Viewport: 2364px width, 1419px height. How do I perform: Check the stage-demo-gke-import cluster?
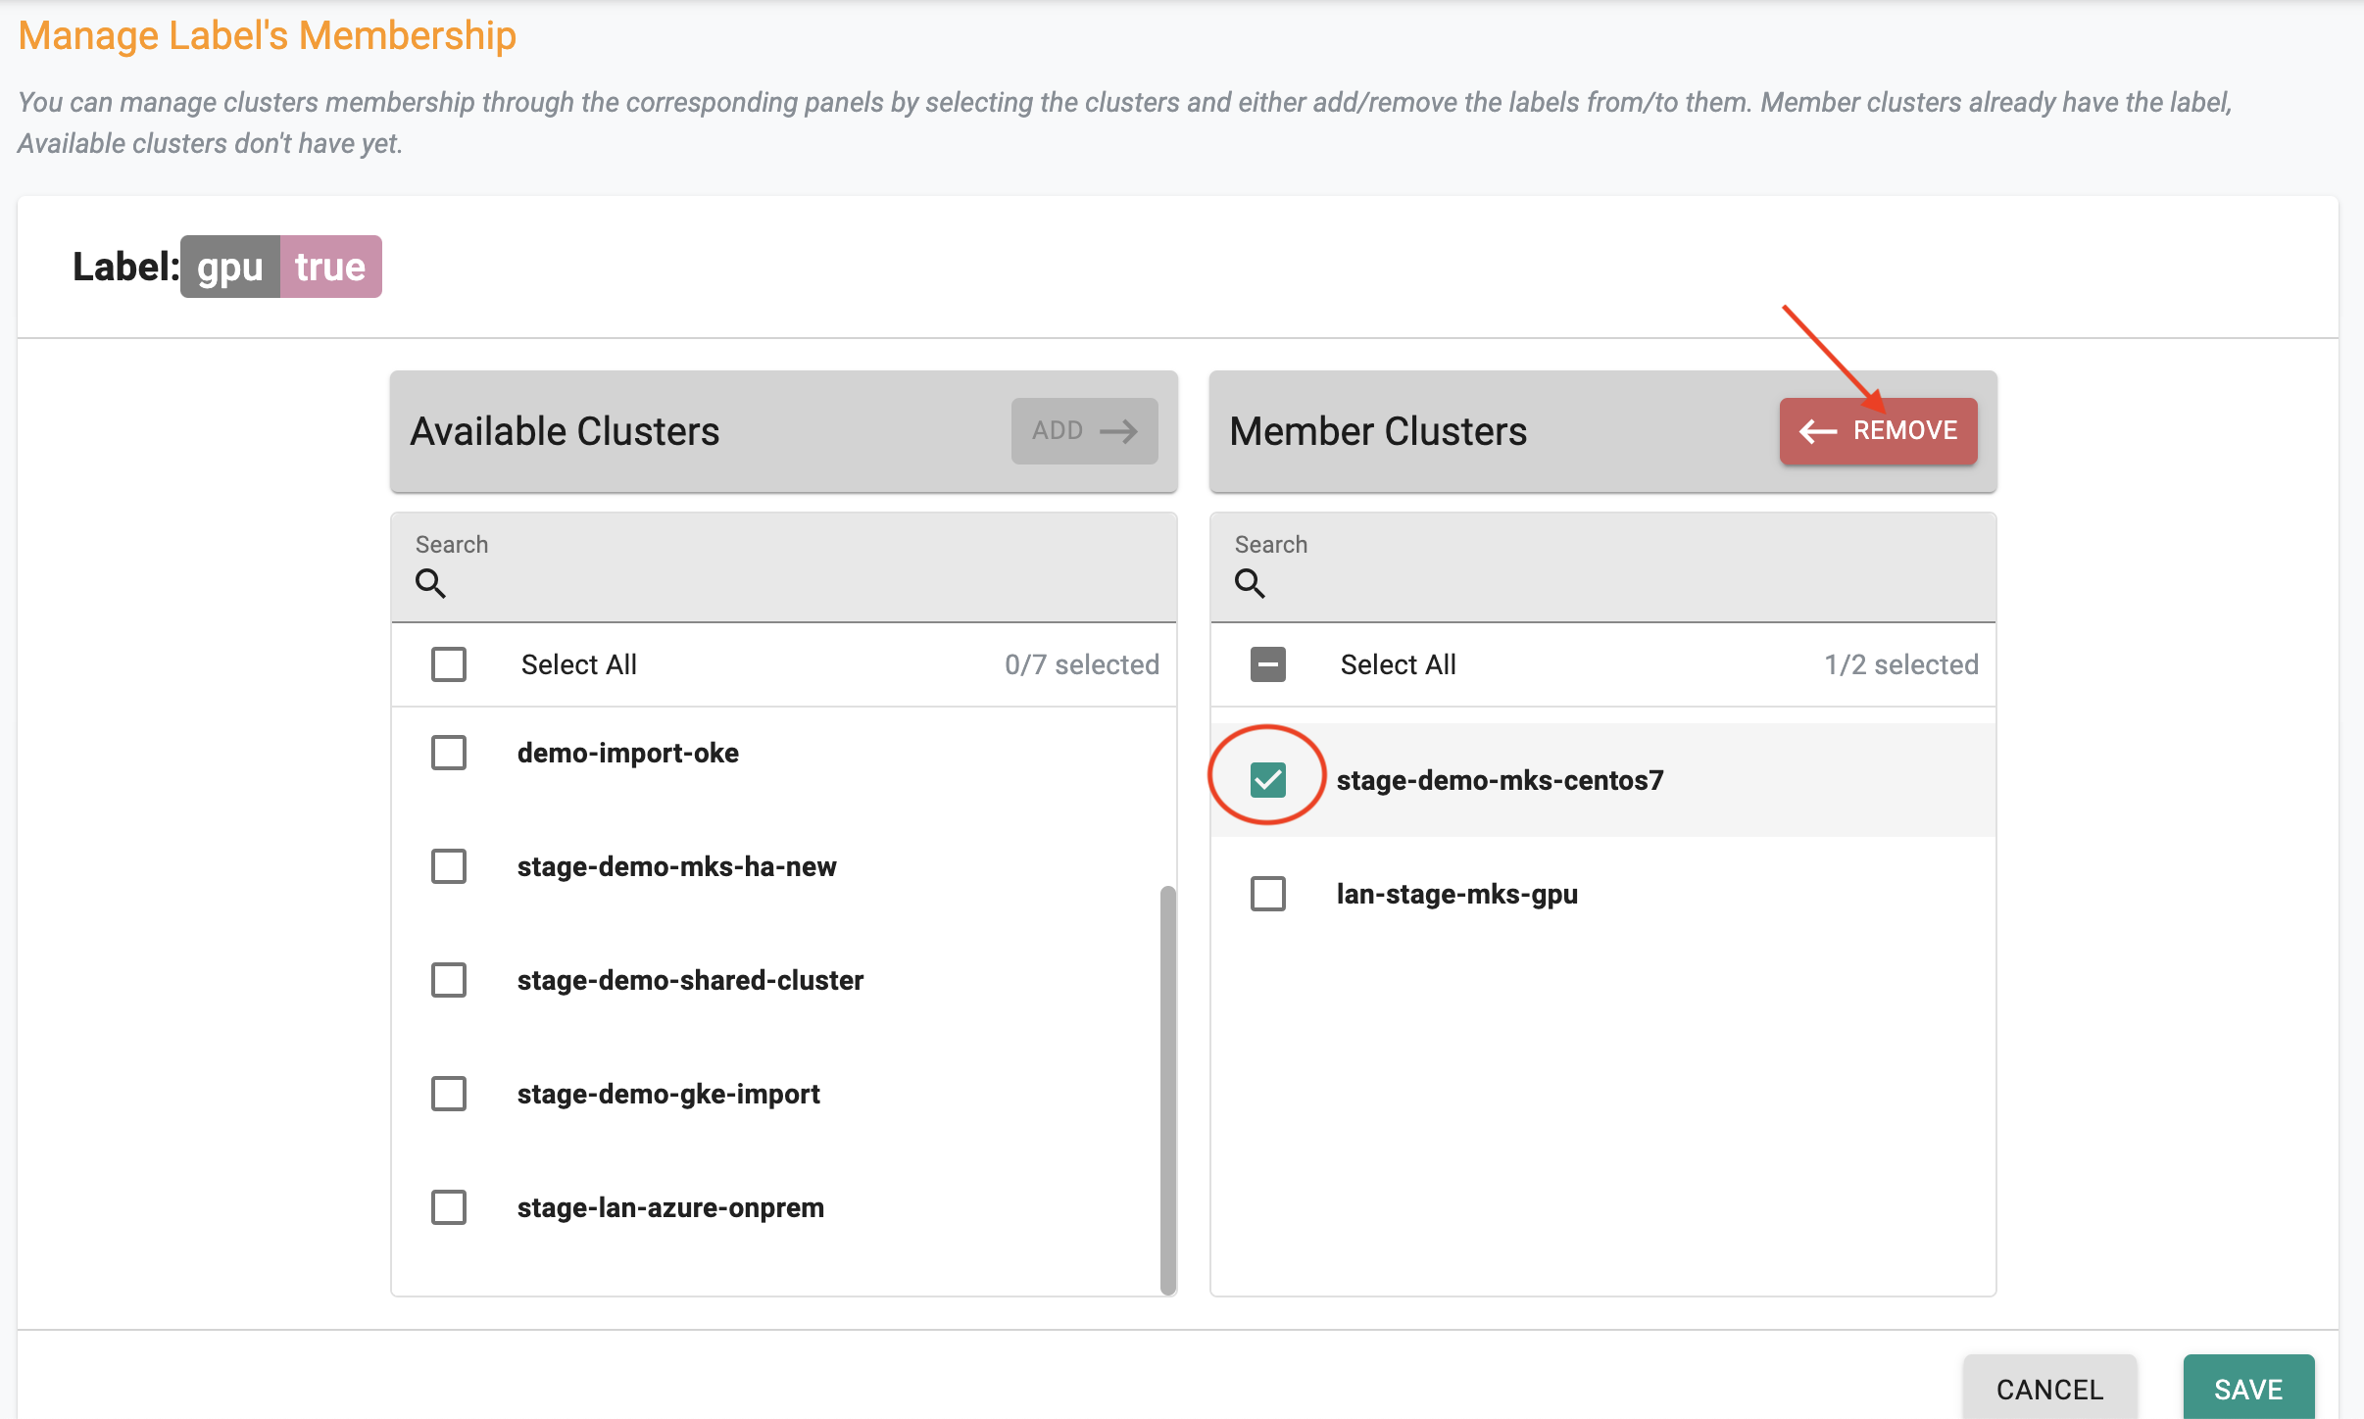click(449, 1094)
